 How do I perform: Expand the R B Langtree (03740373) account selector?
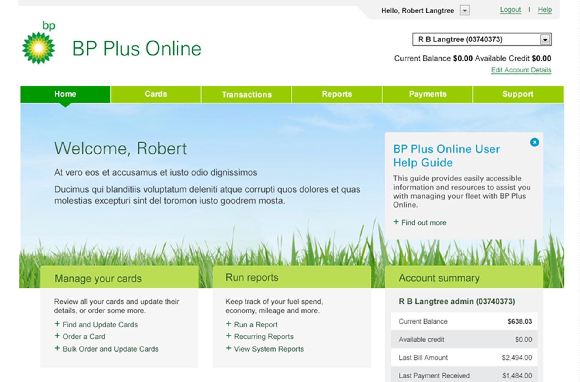(481, 39)
